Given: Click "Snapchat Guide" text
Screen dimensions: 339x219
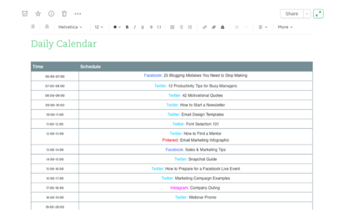Looking at the screenshot, I should tap(203, 159).
